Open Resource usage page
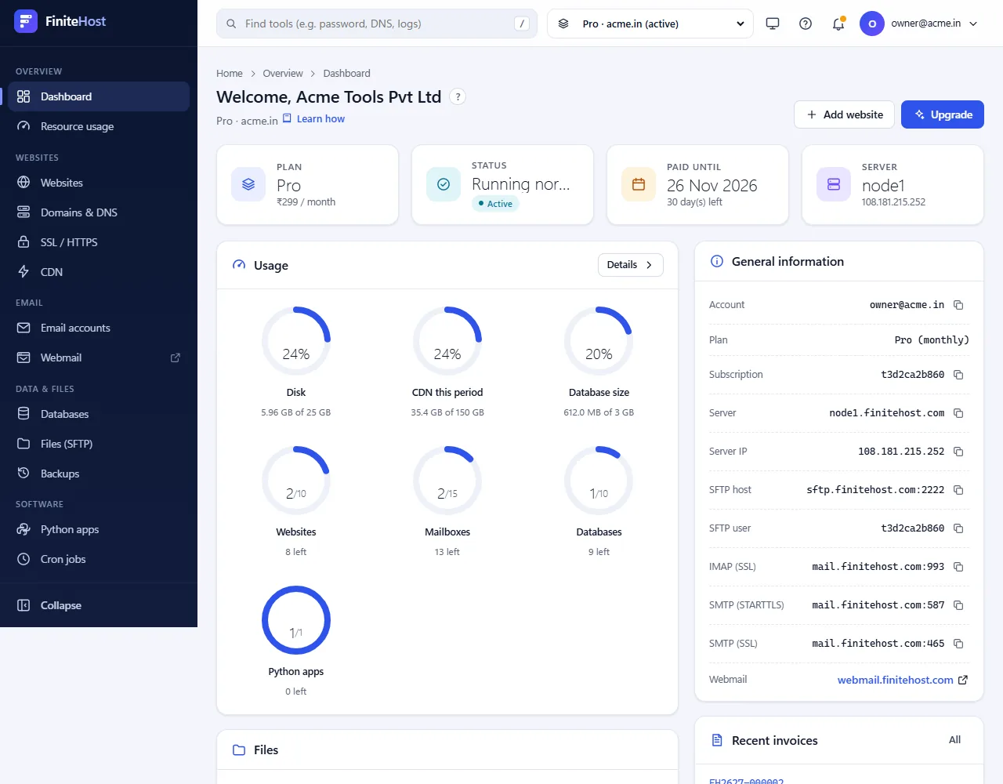The height and width of the screenshot is (784, 1003). (99, 126)
